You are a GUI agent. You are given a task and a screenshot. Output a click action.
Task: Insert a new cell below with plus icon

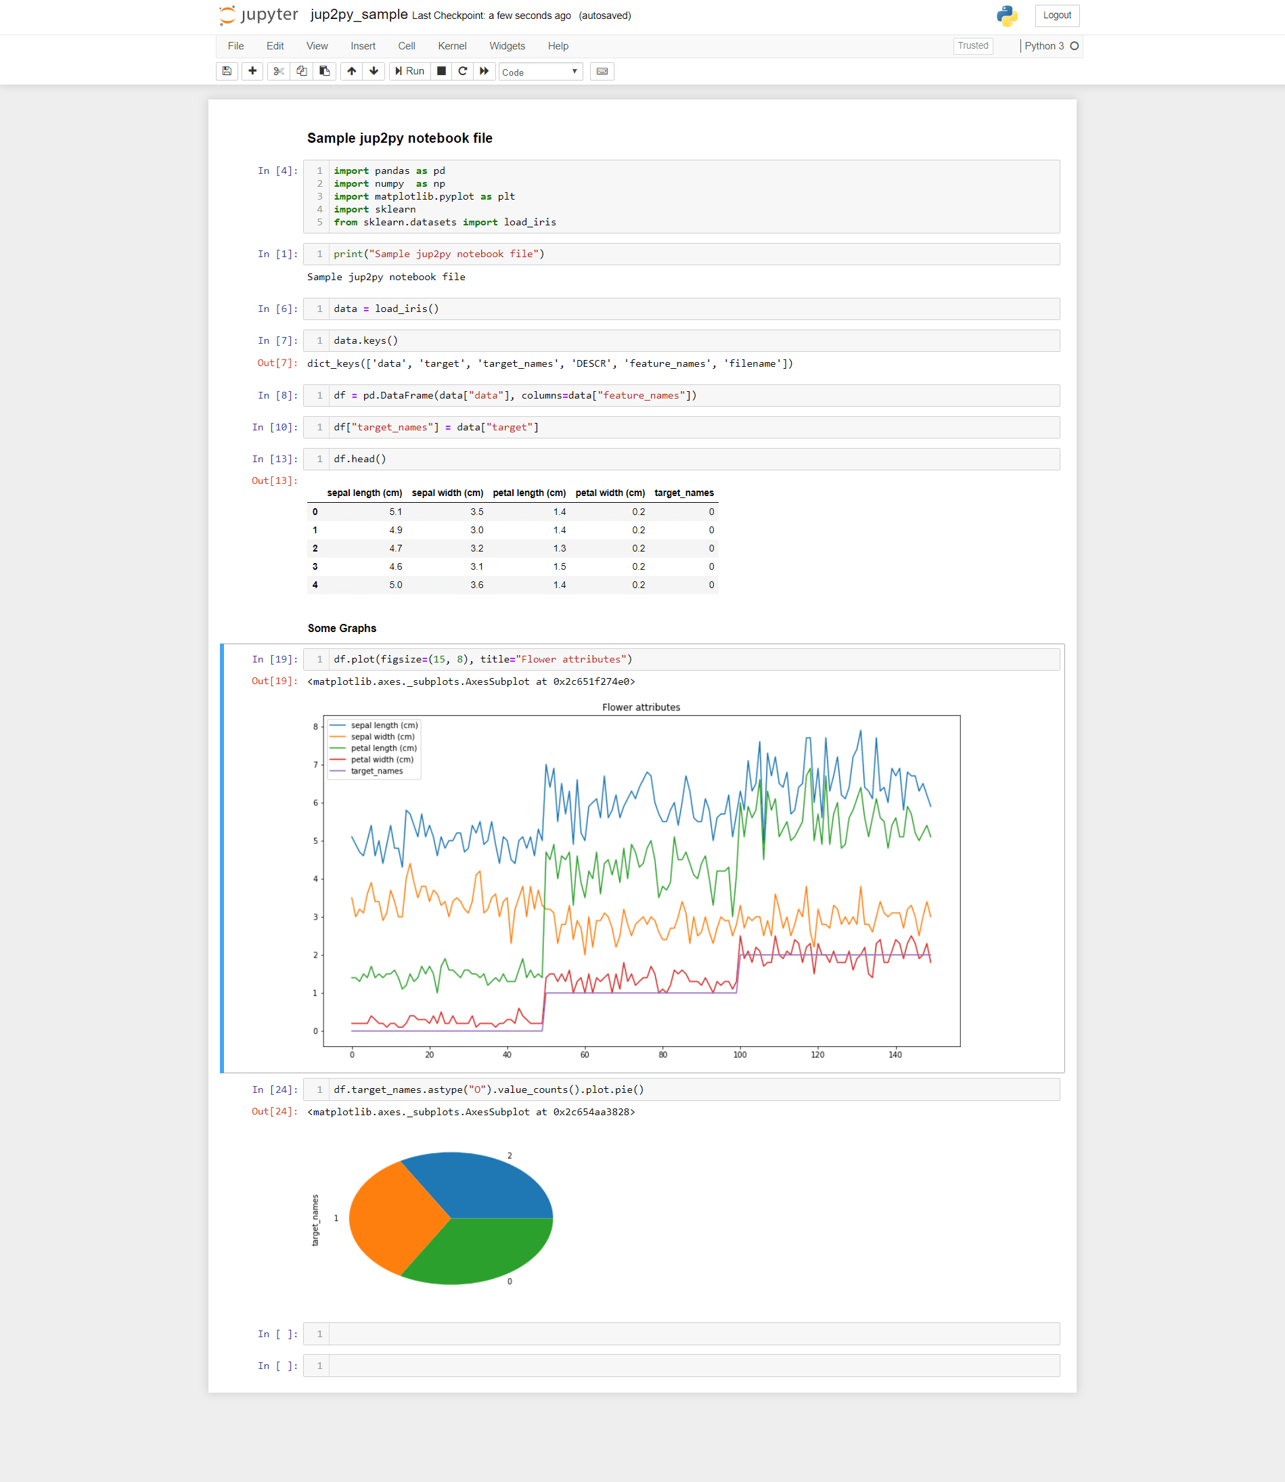[x=252, y=71]
